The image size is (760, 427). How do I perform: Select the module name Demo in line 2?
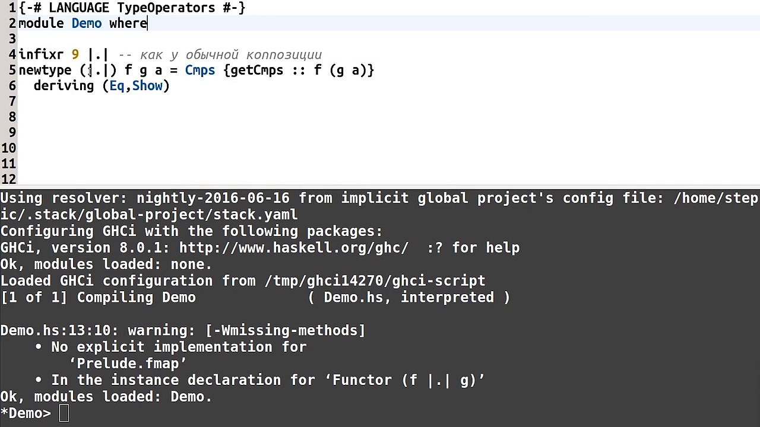tap(87, 24)
